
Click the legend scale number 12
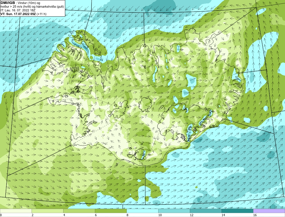192,215
